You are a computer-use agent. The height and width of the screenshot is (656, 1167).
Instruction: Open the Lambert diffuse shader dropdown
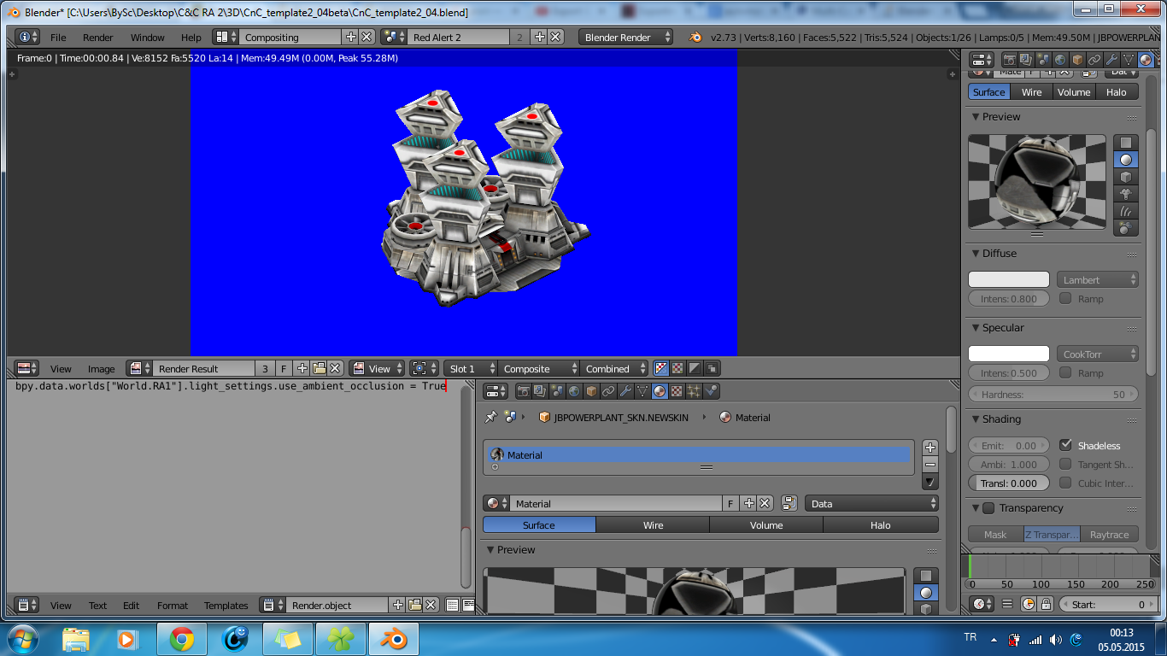pyautogui.click(x=1098, y=280)
